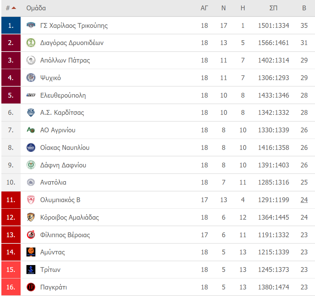Open the Ελευθερούπολη team link

click(x=63, y=95)
